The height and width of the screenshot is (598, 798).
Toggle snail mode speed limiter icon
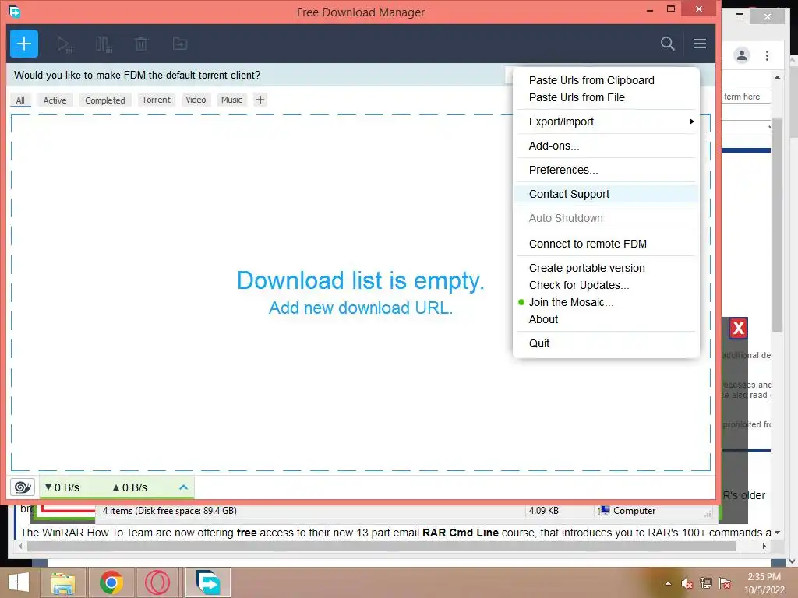[x=23, y=487]
